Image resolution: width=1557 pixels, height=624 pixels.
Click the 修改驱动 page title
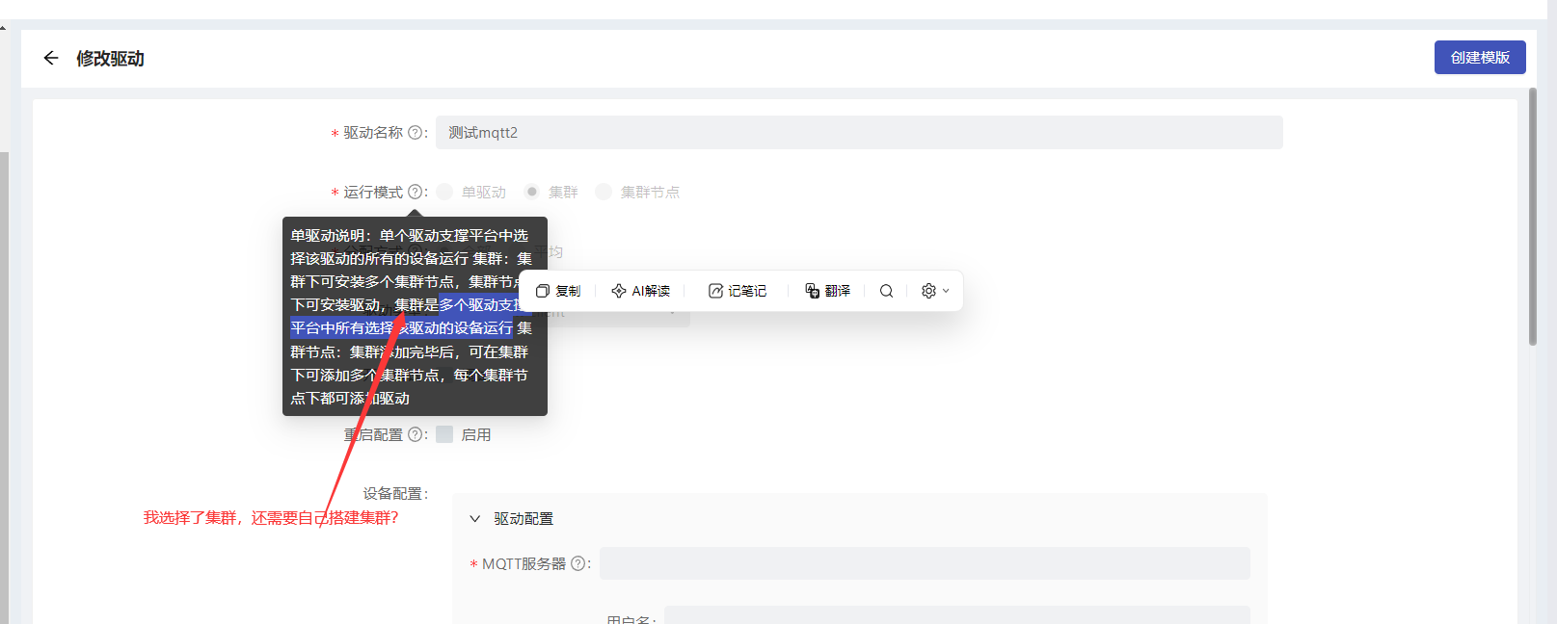[110, 59]
